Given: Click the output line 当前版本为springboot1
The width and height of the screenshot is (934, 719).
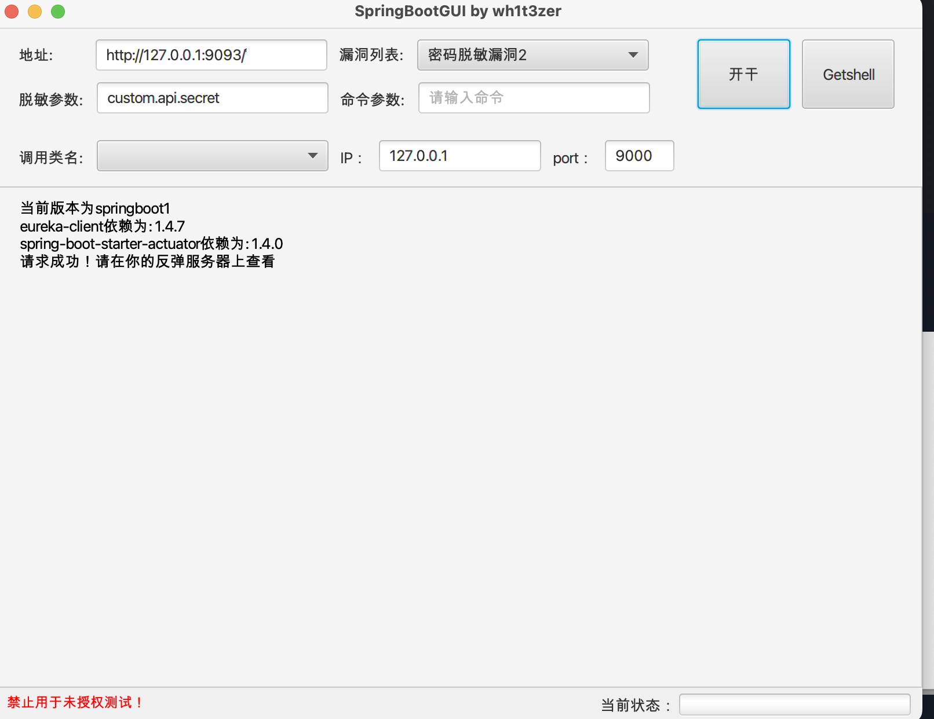Looking at the screenshot, I should (95, 208).
